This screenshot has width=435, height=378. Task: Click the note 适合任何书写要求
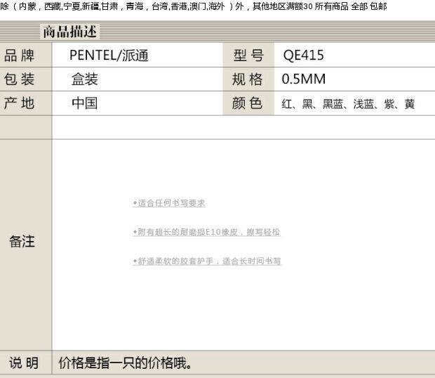(x=169, y=203)
